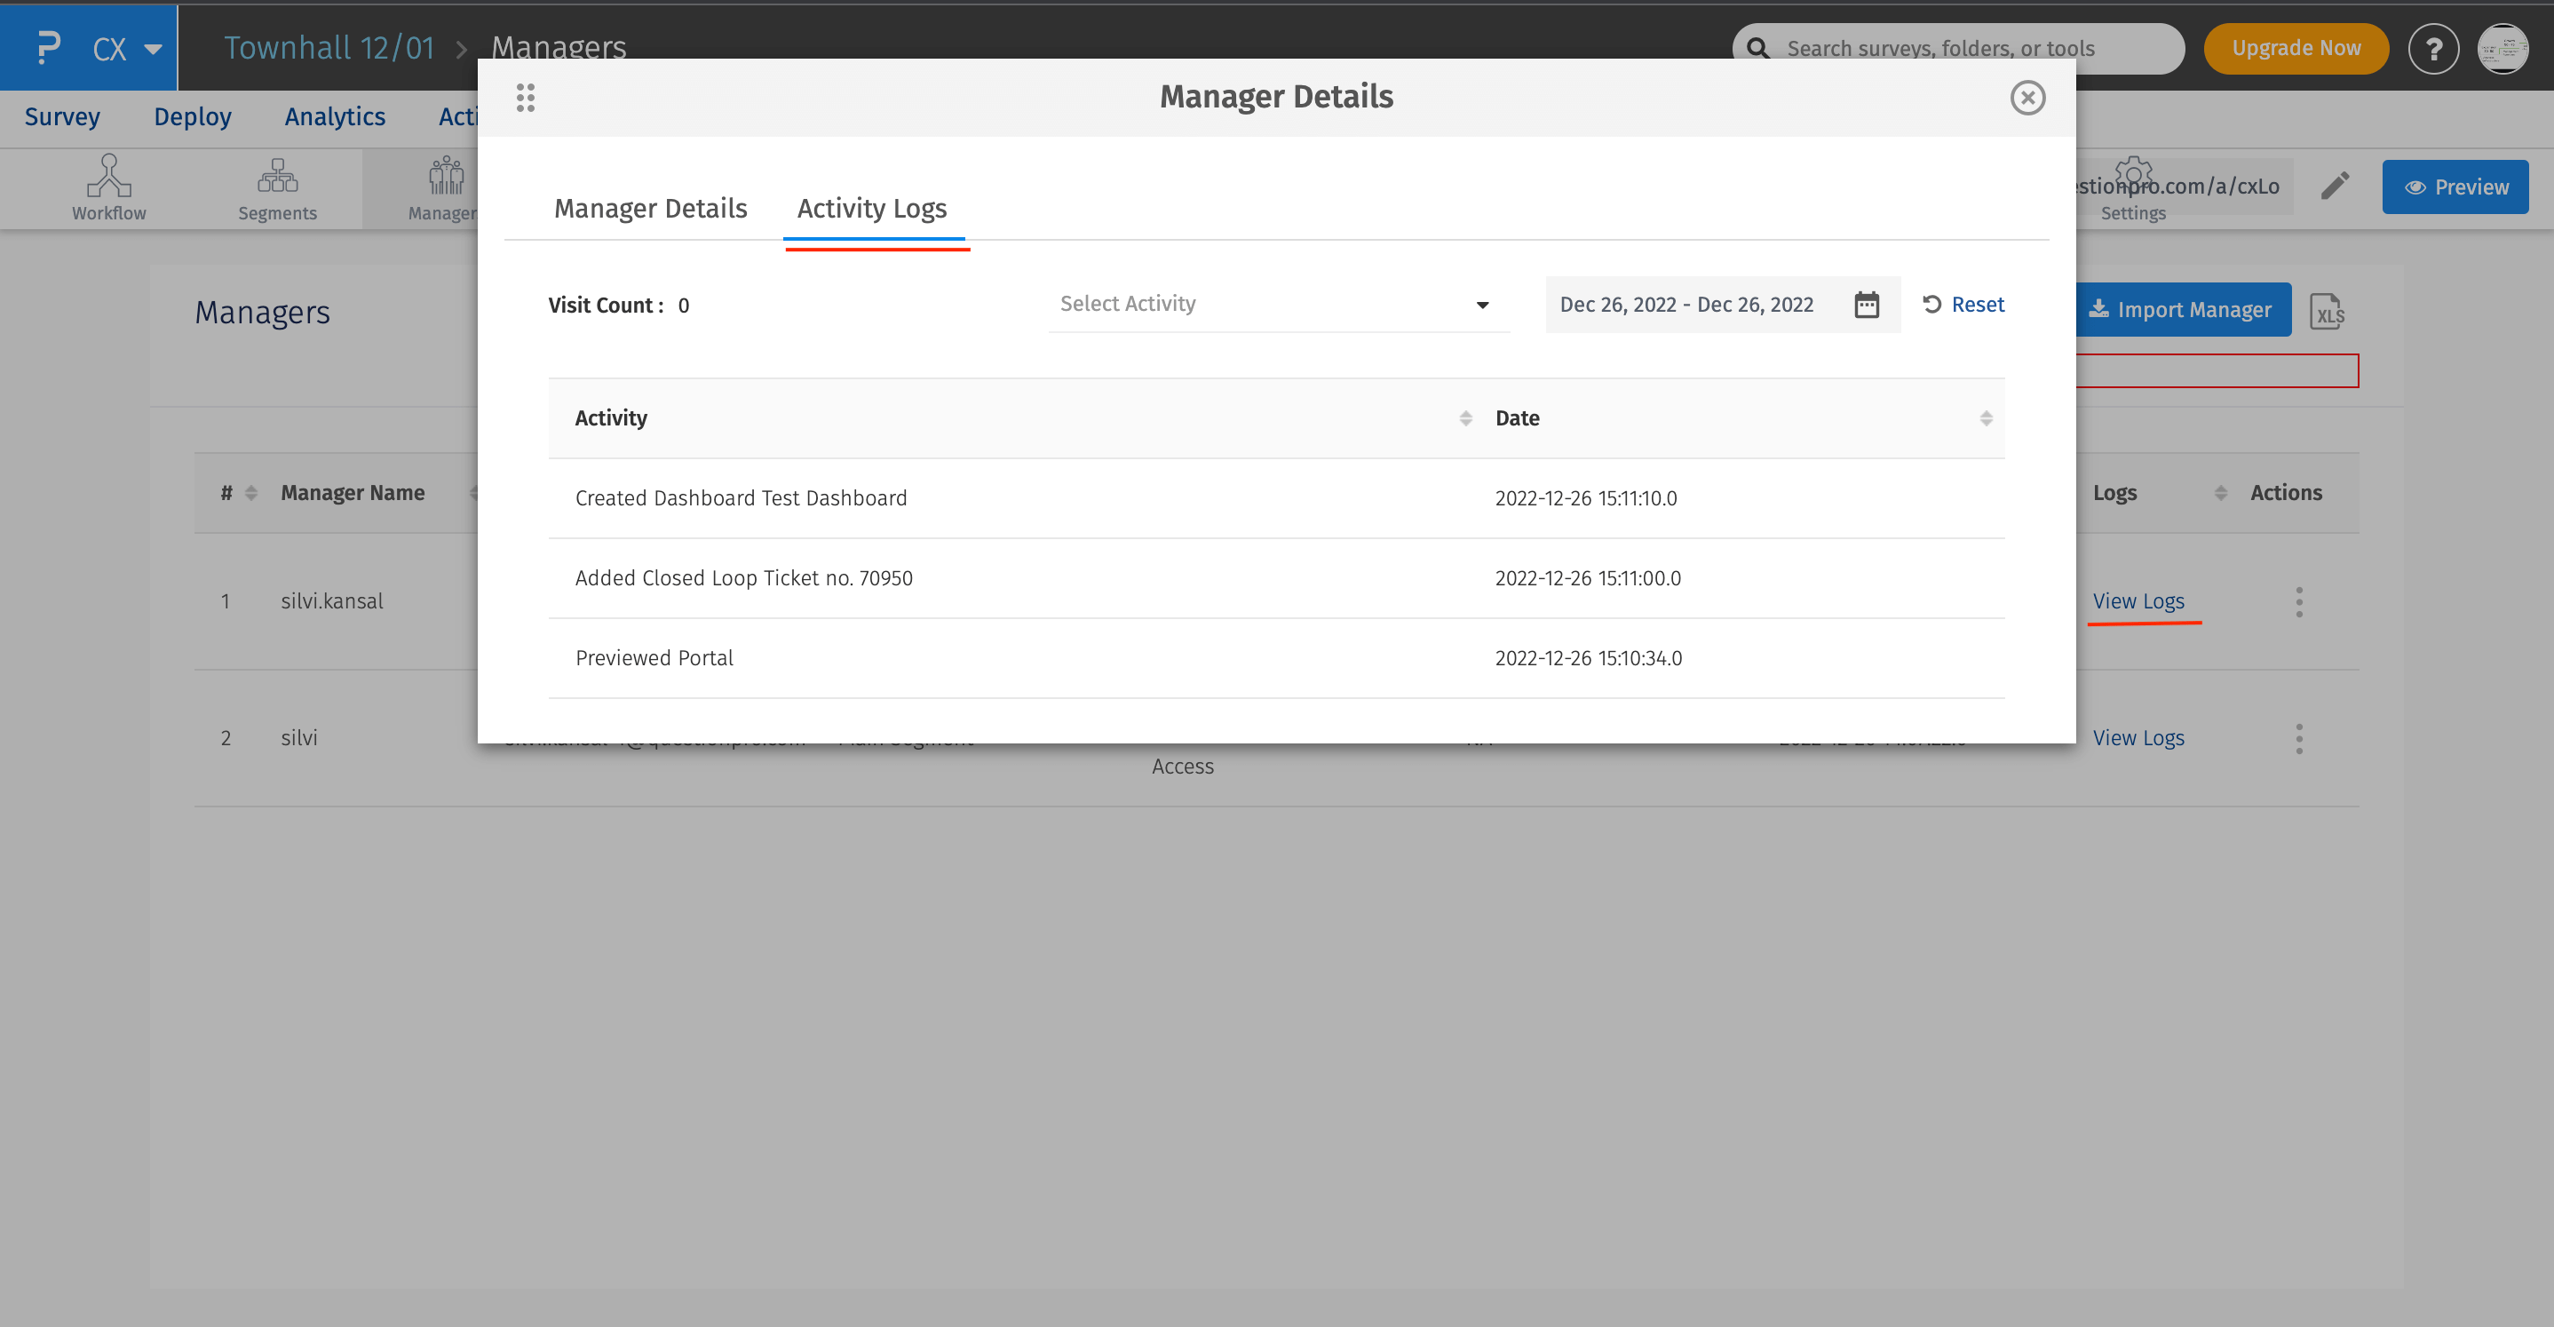This screenshot has width=2554, height=1327.
Task: Export managers using the XLS icon
Action: coord(2326,312)
